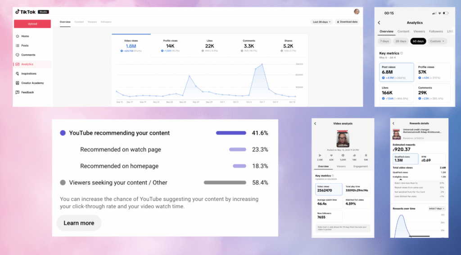The height and width of the screenshot is (255, 461).
Task: Click the bookmark saves icon under the video
Action: [x=366, y=156]
